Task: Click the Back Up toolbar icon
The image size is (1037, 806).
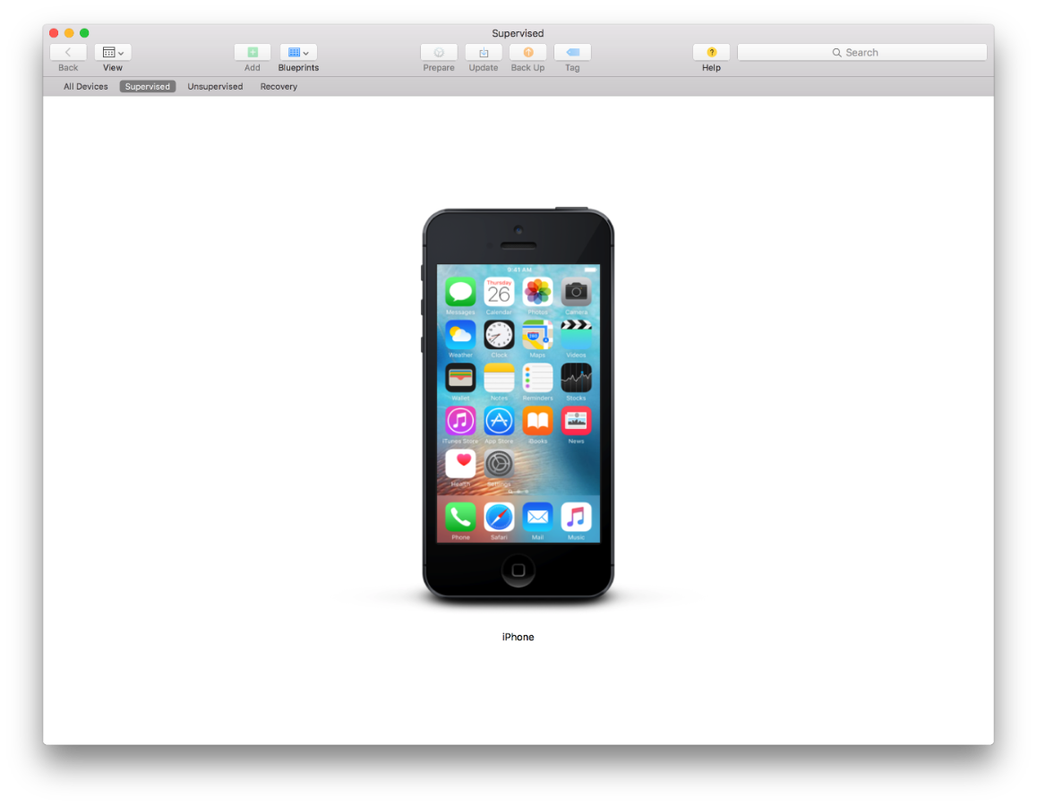Action: point(527,53)
